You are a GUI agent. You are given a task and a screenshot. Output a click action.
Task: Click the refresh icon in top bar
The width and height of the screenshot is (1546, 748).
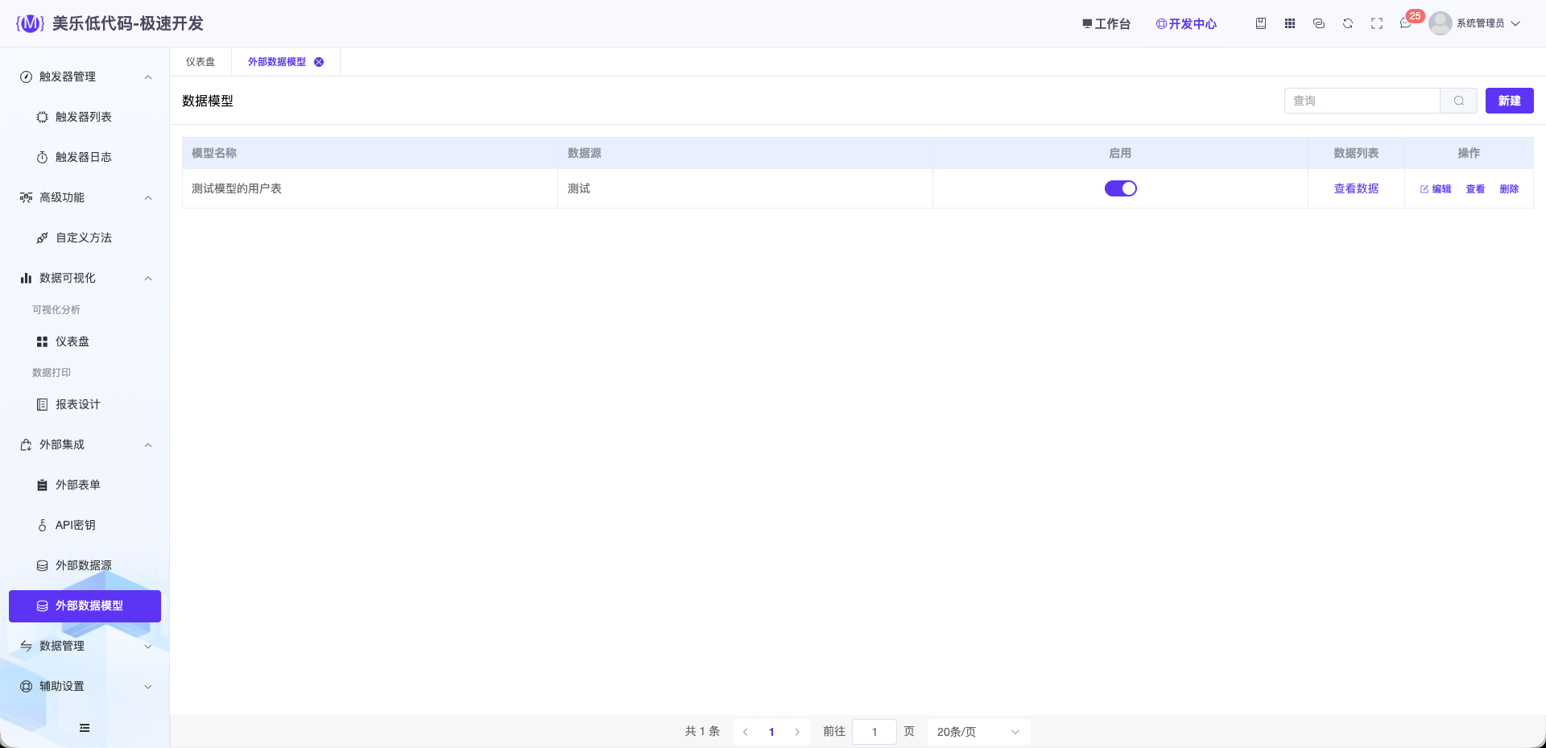1348,23
